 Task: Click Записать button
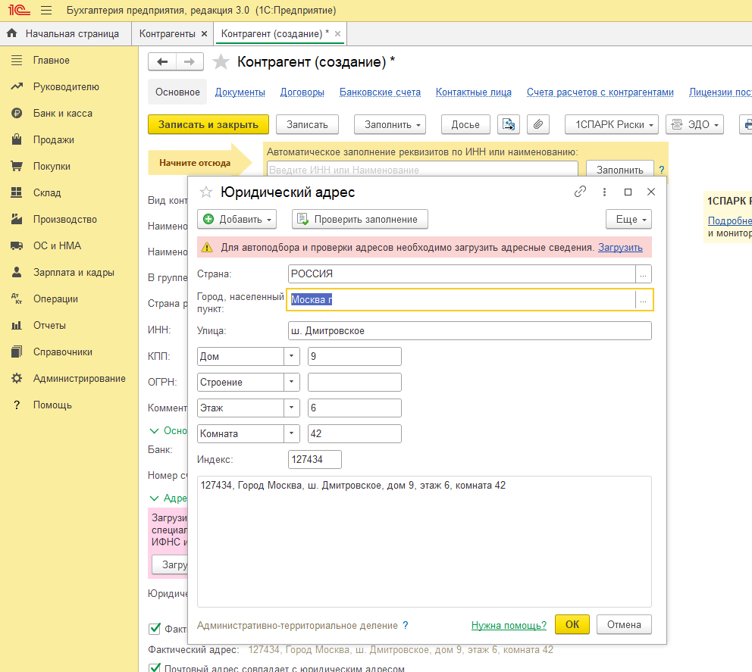pos(307,124)
